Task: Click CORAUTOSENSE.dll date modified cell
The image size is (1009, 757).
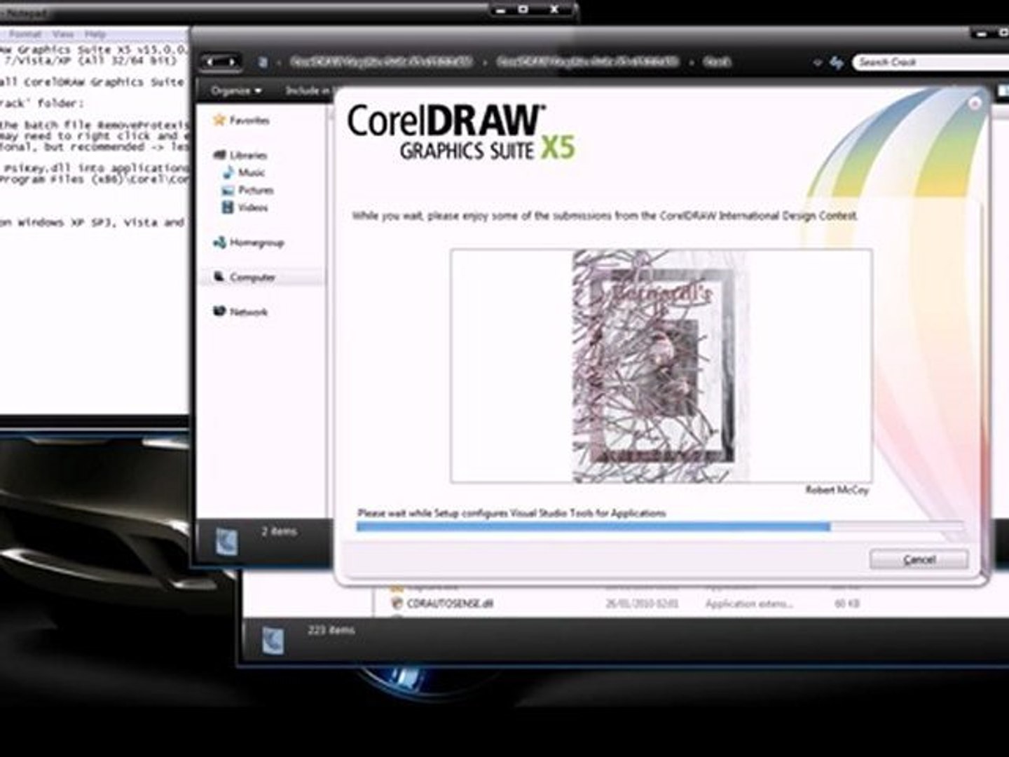Action: (x=642, y=603)
